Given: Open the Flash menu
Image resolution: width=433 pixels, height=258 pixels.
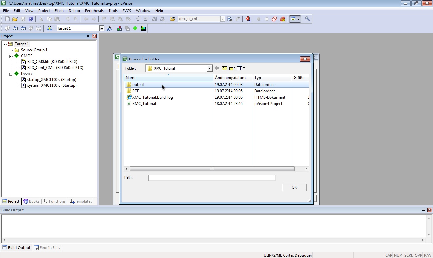Looking at the screenshot, I should (x=59, y=11).
